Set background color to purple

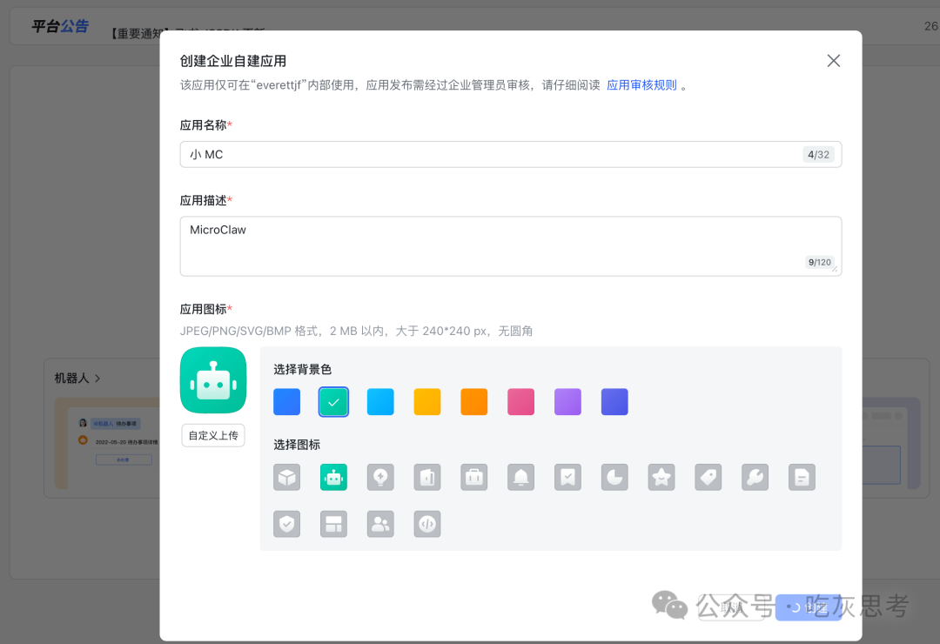(567, 402)
